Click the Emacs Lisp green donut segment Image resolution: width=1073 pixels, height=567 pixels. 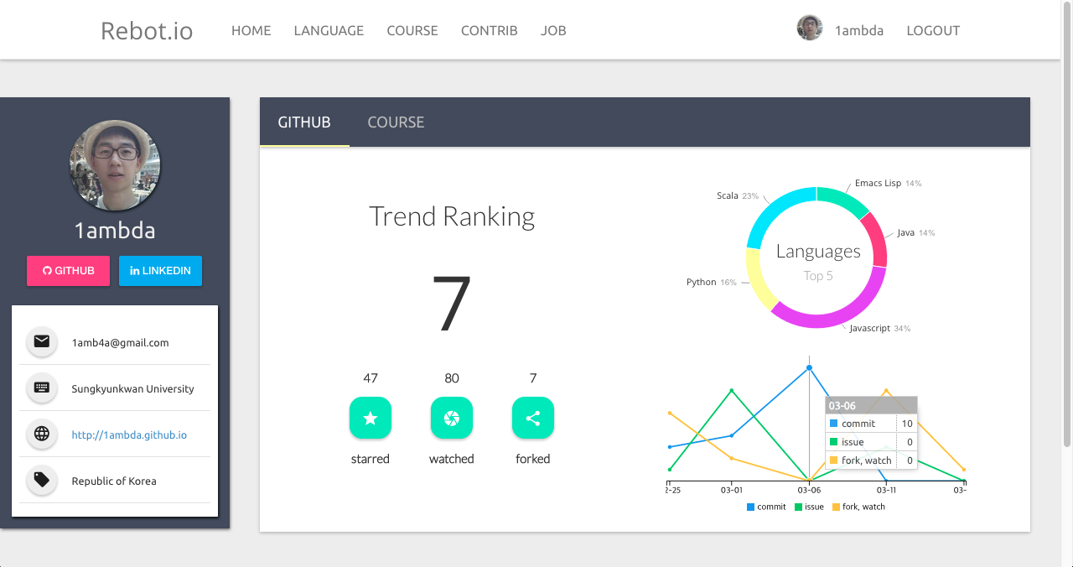[x=845, y=199]
